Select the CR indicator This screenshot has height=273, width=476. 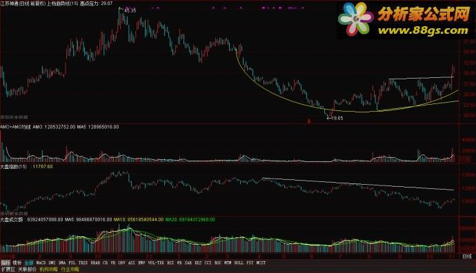[105, 263]
